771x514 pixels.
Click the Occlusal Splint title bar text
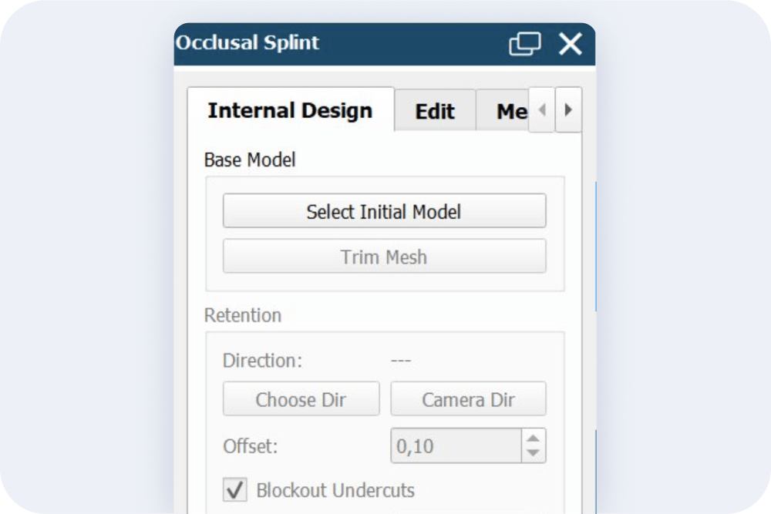(x=247, y=42)
